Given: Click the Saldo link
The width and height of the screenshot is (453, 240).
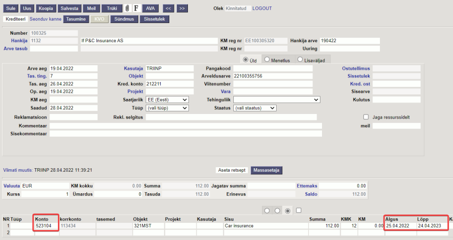Looking at the screenshot, I should click(311, 194).
